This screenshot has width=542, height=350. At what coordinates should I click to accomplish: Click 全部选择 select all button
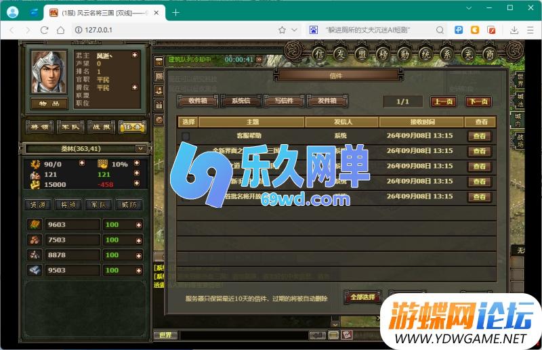coord(362,297)
